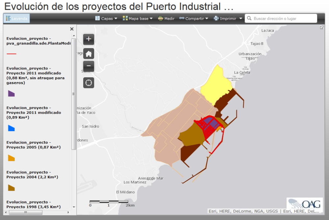Click the Mapa base grid icon
329x220 pixels.
coord(125,18)
